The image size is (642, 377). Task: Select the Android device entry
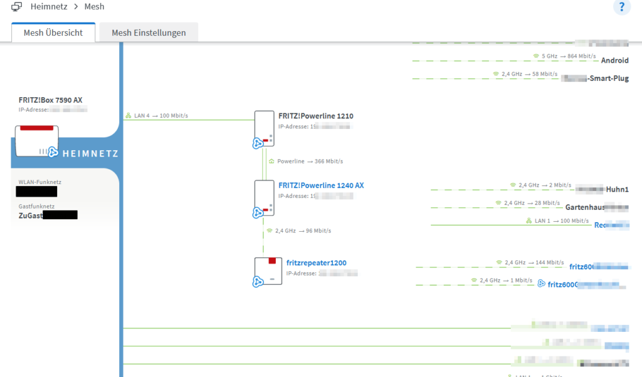(x=614, y=61)
